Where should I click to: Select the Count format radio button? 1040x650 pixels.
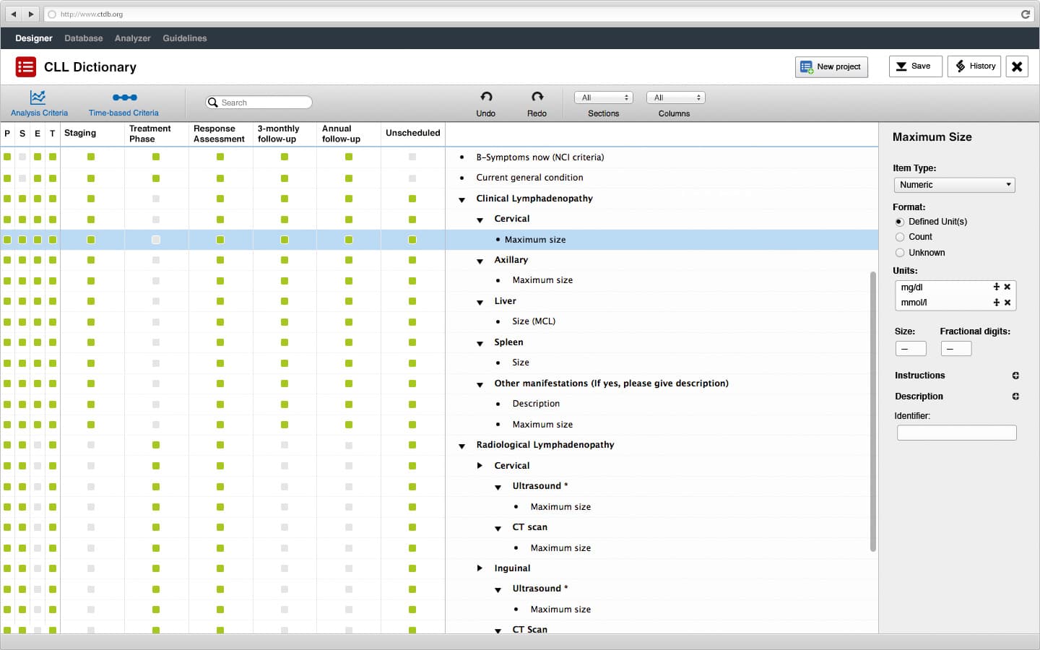click(x=900, y=237)
